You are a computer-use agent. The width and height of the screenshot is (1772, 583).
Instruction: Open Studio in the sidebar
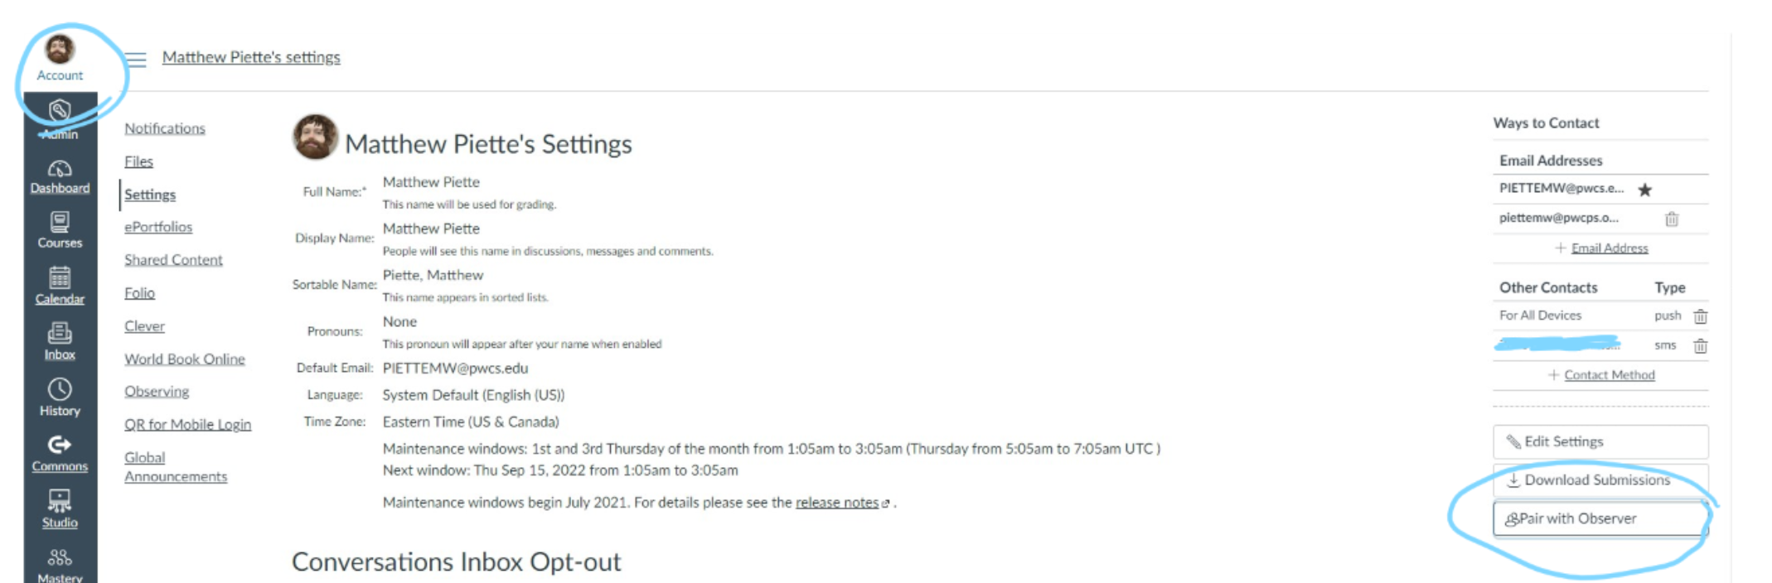click(60, 509)
